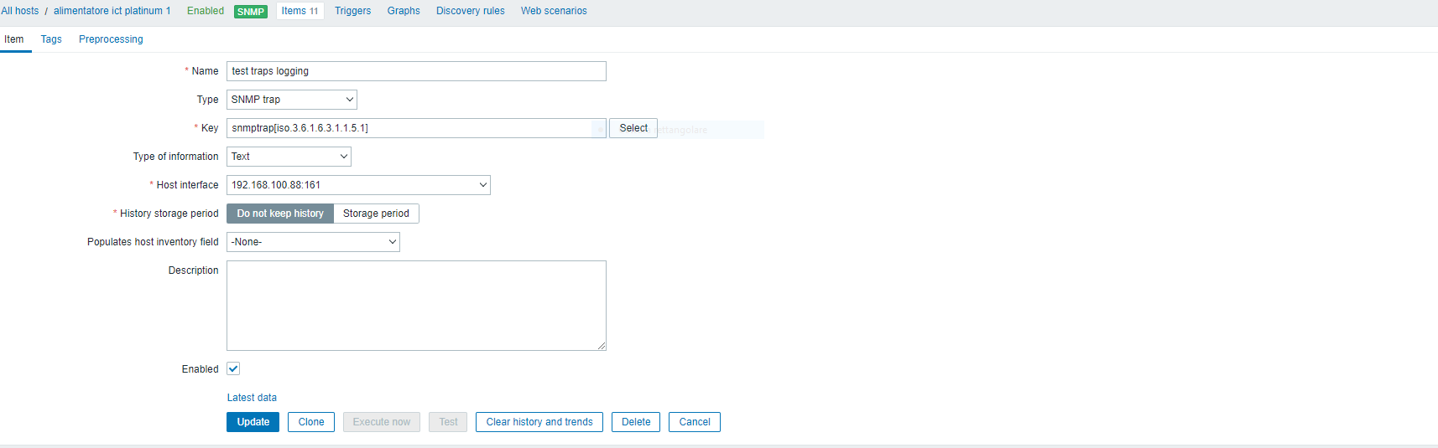The image size is (1438, 448).
Task: Expand Populates host inventory field dropdown
Action: pos(313,242)
